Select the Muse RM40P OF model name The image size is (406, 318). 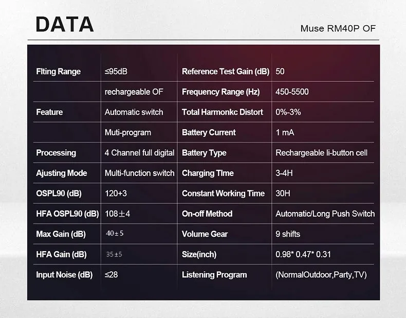pyautogui.click(x=338, y=28)
